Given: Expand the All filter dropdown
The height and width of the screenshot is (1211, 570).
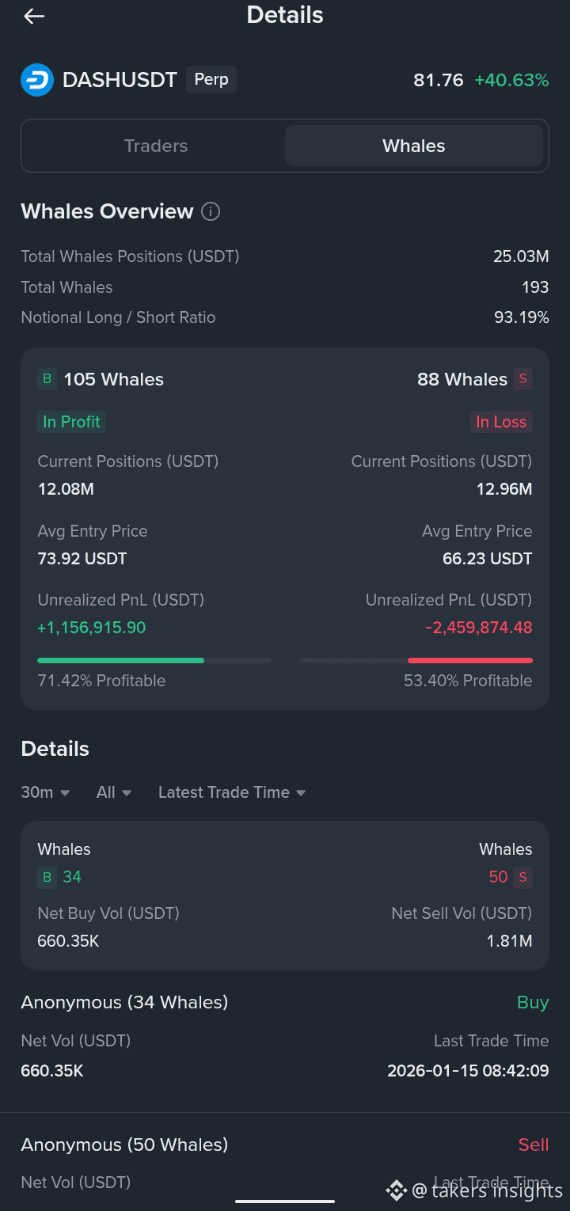Looking at the screenshot, I should tap(114, 792).
